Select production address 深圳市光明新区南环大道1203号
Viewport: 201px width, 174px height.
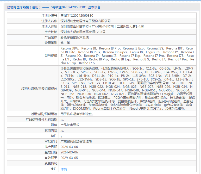83,32
